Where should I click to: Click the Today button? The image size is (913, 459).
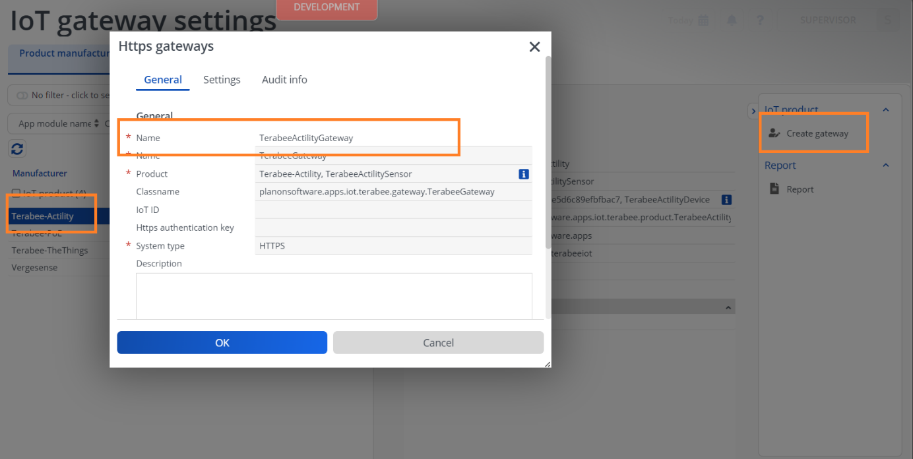click(680, 20)
